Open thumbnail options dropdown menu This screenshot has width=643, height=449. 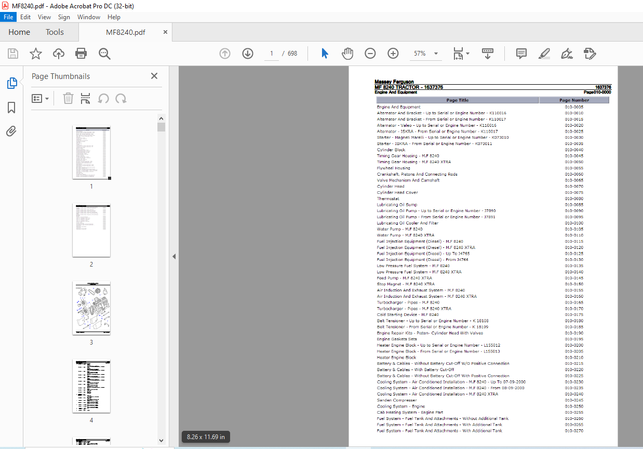[41, 98]
